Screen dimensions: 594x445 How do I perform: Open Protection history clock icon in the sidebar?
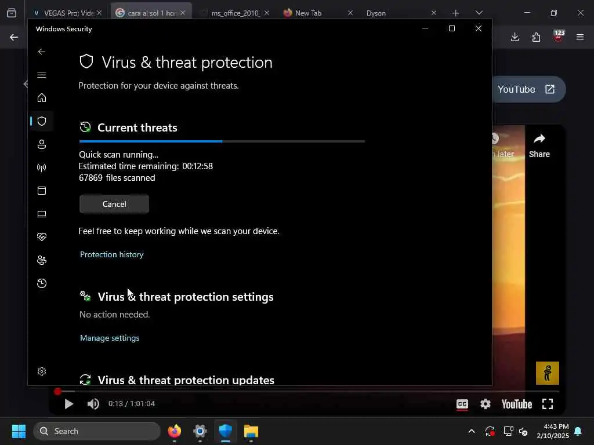42,283
